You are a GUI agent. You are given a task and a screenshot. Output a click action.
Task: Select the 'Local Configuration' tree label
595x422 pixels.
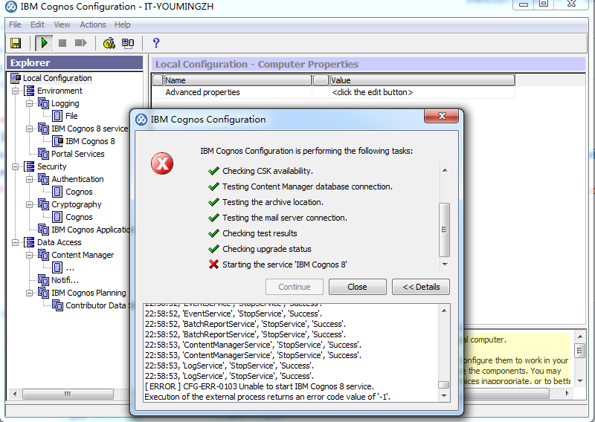[x=57, y=78]
